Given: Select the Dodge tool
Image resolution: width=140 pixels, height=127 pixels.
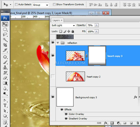Looking at the screenshot, I should click(5, 94).
